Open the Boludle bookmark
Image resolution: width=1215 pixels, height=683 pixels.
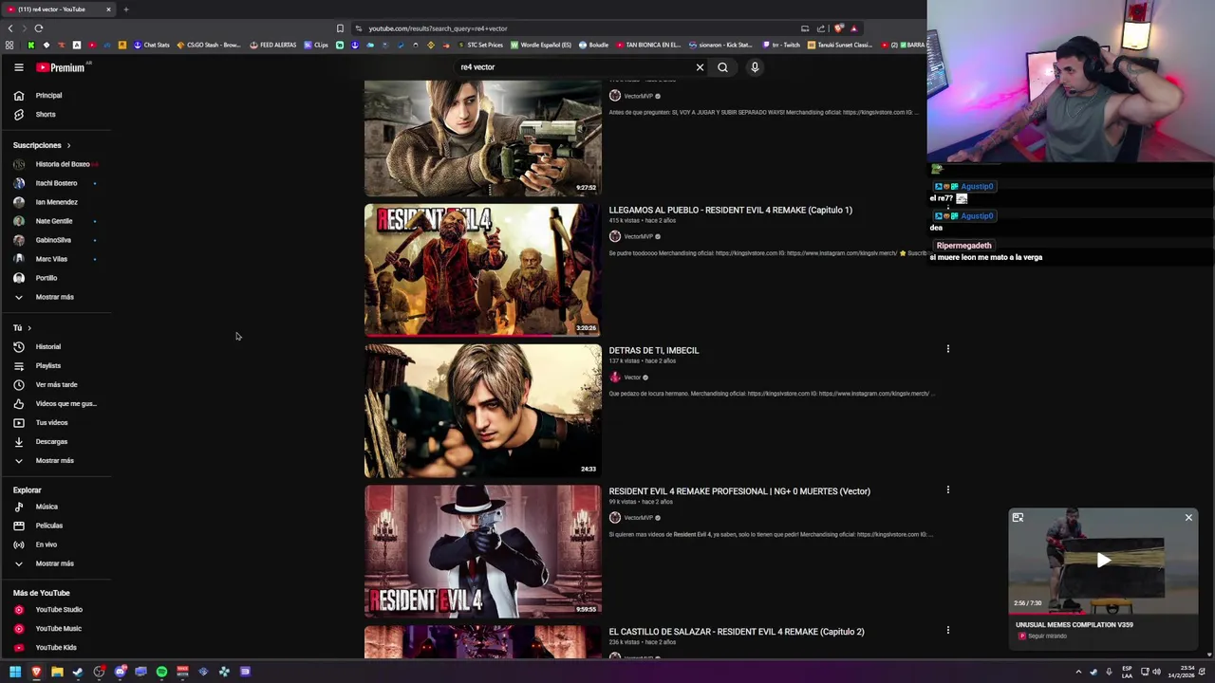pyautogui.click(x=593, y=46)
